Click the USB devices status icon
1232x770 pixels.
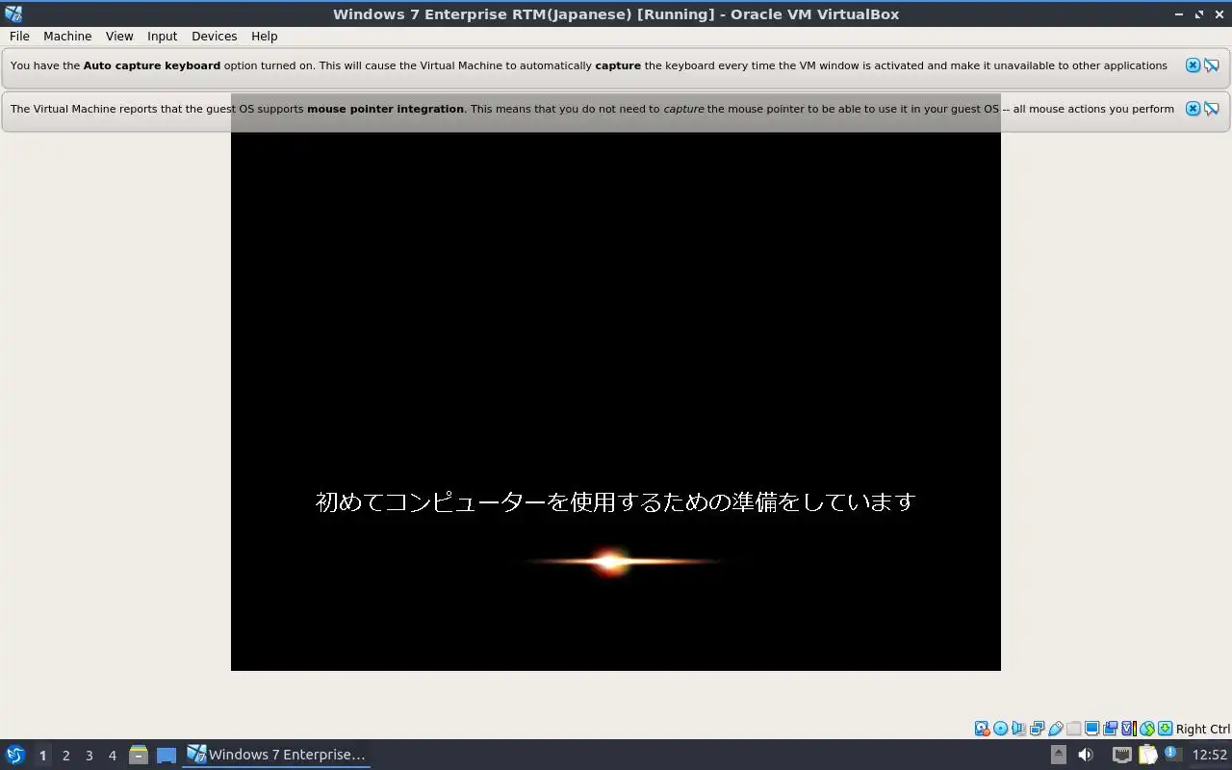click(x=1056, y=729)
